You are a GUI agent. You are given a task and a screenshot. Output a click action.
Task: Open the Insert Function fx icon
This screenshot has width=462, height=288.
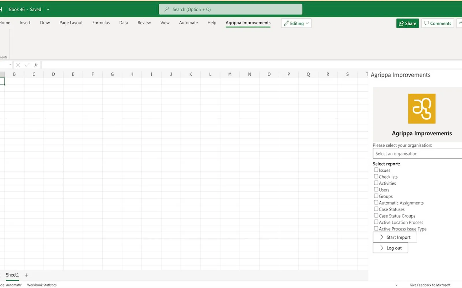click(x=36, y=65)
